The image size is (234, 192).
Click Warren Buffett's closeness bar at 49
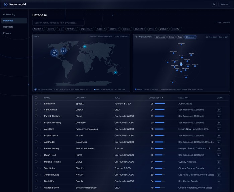160,188
